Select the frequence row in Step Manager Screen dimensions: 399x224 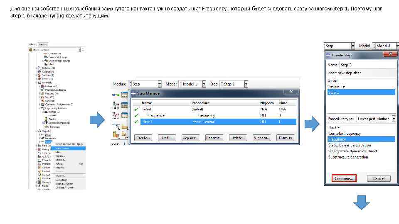(x=218, y=115)
